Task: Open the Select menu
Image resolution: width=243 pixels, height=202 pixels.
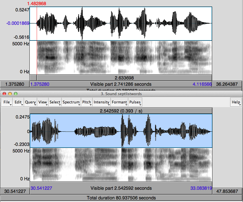Action: point(55,102)
